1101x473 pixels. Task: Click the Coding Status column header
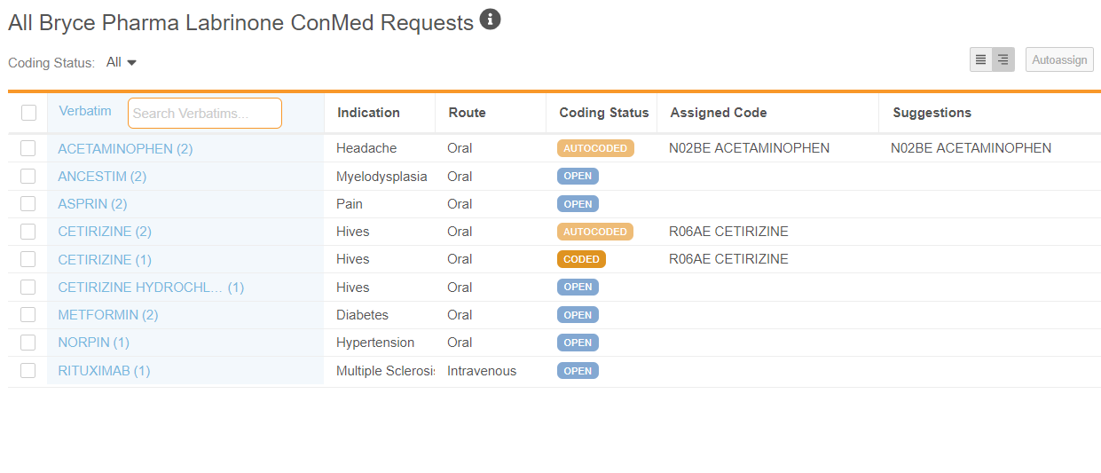[603, 113]
